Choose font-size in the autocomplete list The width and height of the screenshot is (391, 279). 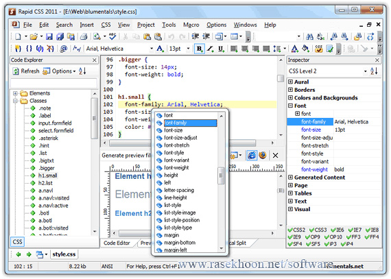173,130
